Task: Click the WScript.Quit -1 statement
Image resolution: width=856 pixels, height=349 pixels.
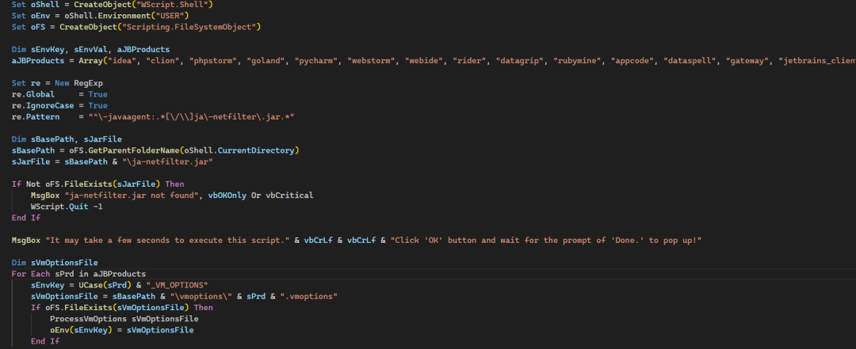Action: click(x=67, y=206)
